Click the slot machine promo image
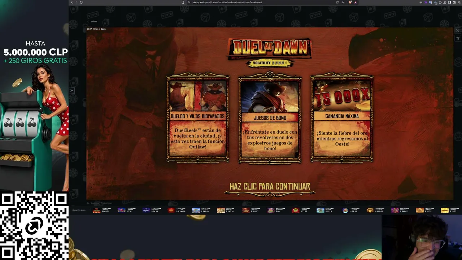 pos(34,128)
